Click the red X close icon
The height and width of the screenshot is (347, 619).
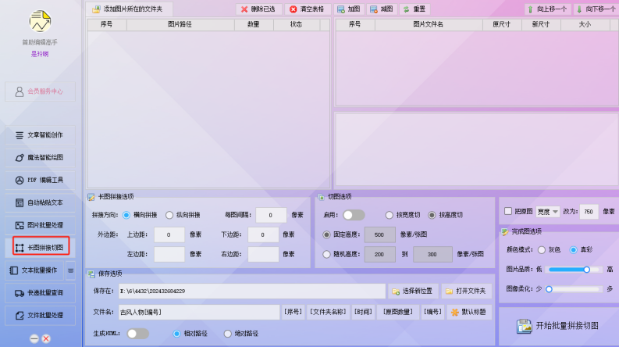coord(46,338)
